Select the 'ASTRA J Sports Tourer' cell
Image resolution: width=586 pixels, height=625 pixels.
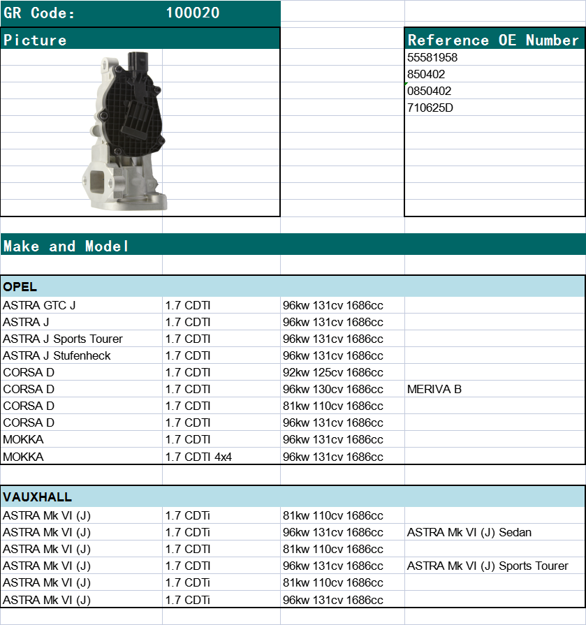(81, 339)
